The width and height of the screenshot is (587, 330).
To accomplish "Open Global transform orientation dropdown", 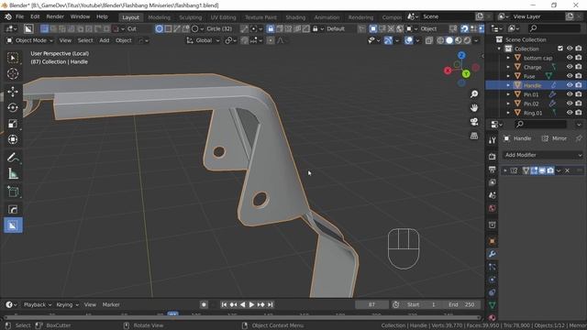I will point(204,40).
